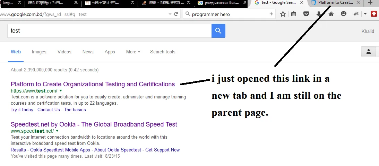Submit browser search with the go arrow
This screenshot has height=166, width=379.
click(x=271, y=14)
